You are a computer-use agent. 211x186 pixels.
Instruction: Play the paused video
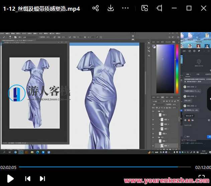point(10,179)
